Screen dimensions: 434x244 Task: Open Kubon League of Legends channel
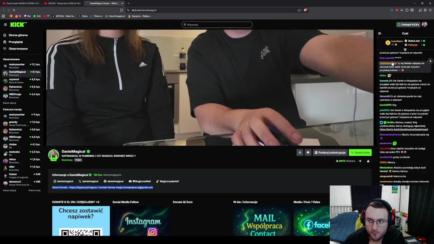pos(22,176)
